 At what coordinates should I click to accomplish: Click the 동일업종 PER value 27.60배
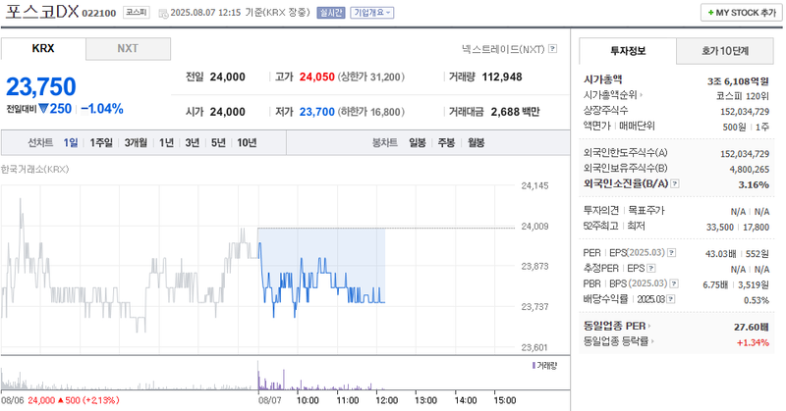pos(752,327)
